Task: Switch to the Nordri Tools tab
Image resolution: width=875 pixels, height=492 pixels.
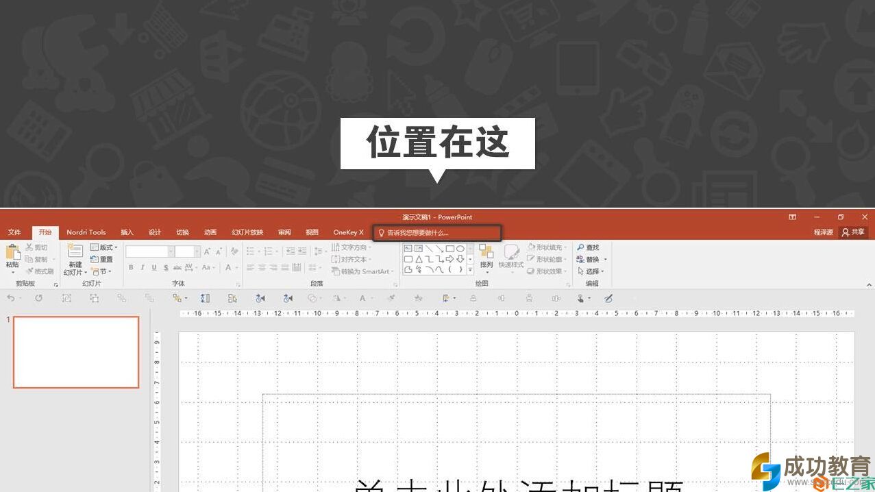Action: (86, 232)
